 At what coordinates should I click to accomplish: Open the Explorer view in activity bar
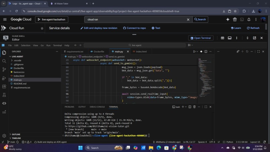point(4,52)
